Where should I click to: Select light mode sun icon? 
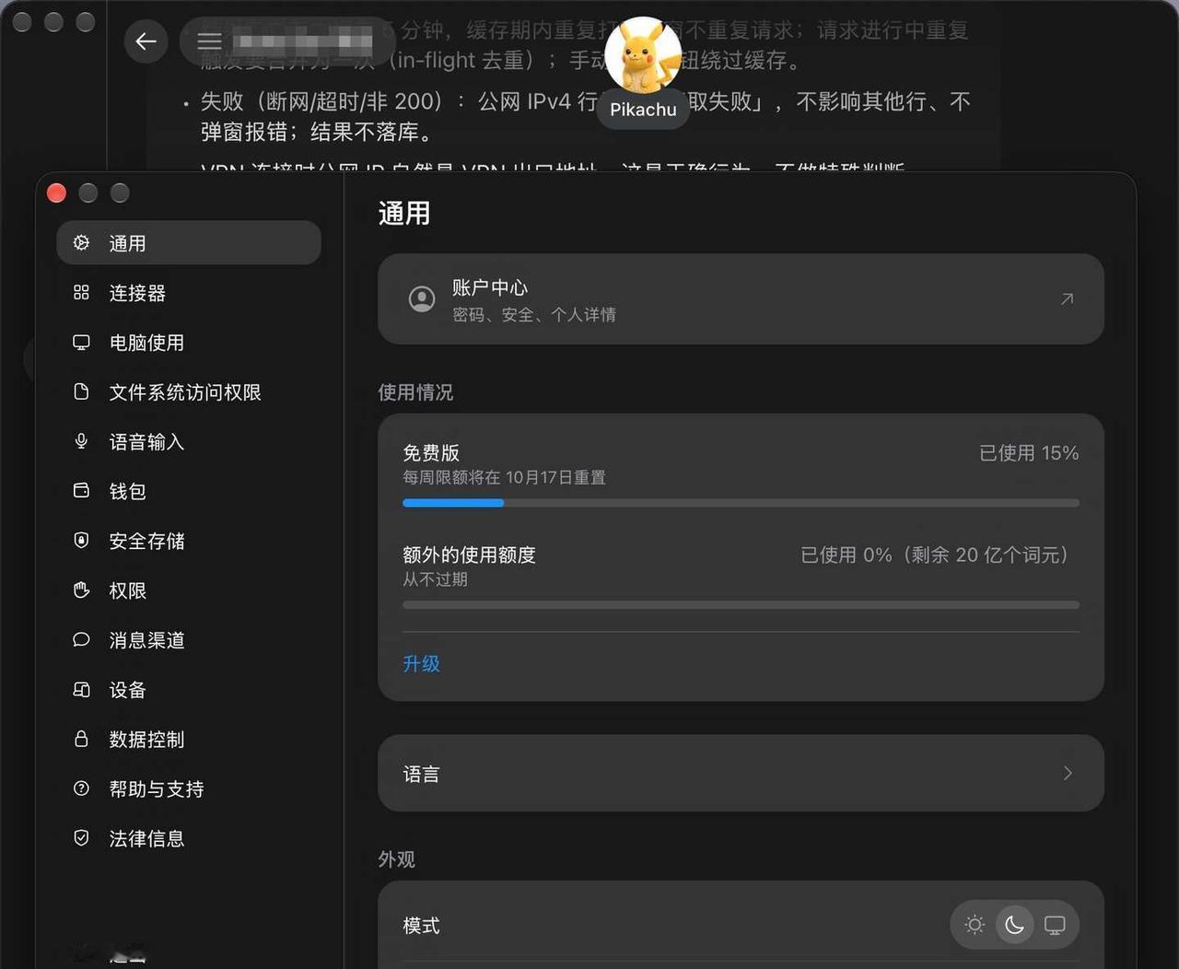[x=975, y=924]
